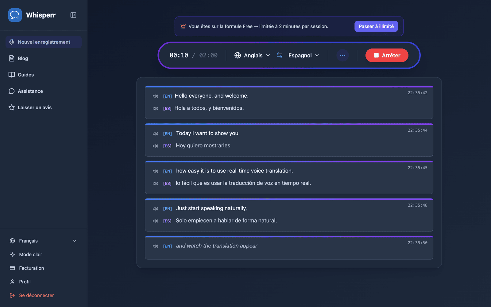Open the Profil page
Viewport: 491px width, 307px height.
[x=43, y=282]
